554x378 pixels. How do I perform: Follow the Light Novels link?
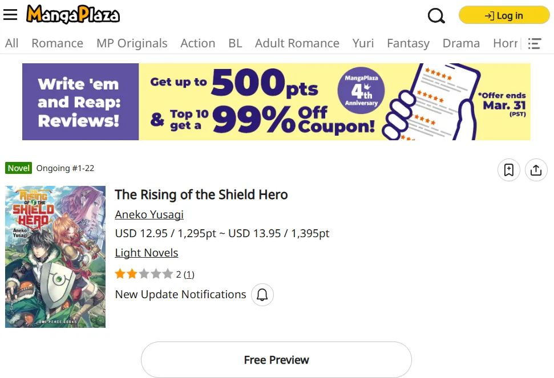click(147, 253)
